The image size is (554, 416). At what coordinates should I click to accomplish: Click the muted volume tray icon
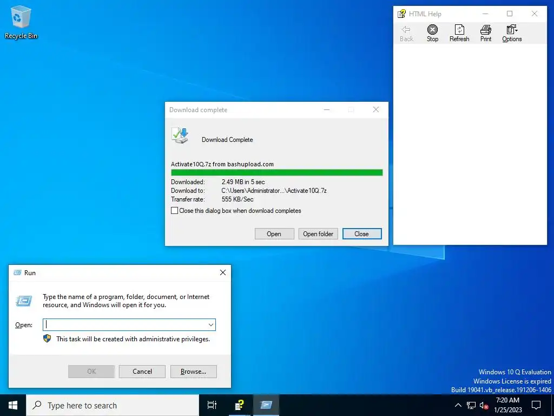[x=484, y=405]
